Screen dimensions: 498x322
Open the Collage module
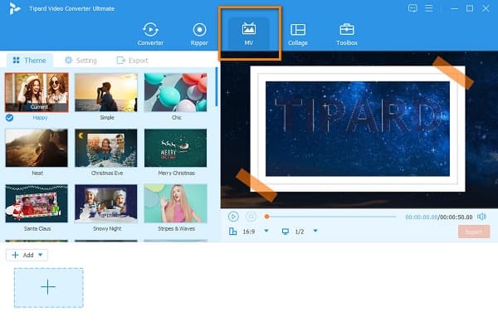298,34
